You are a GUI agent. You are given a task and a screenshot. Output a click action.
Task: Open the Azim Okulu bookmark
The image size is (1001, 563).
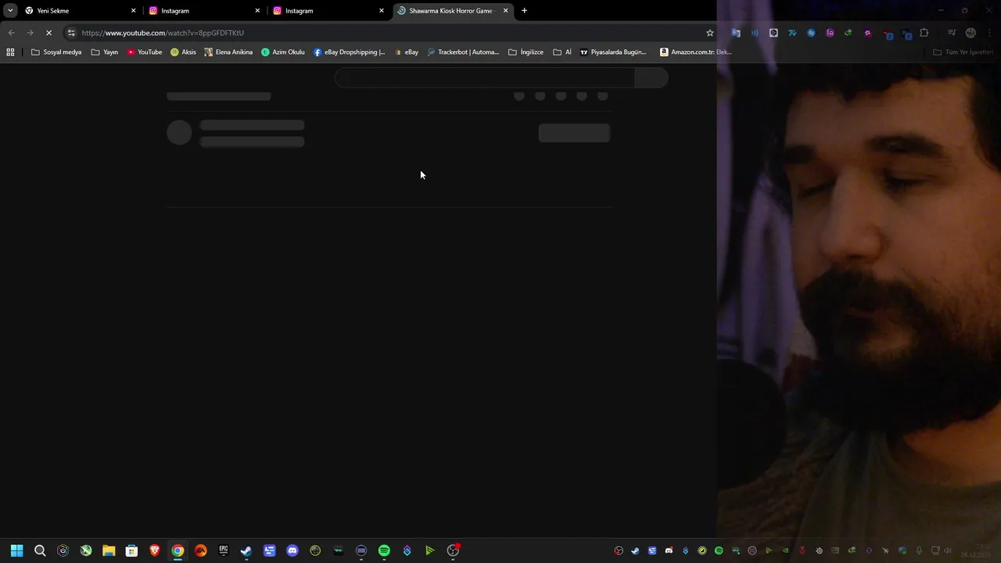pyautogui.click(x=283, y=52)
